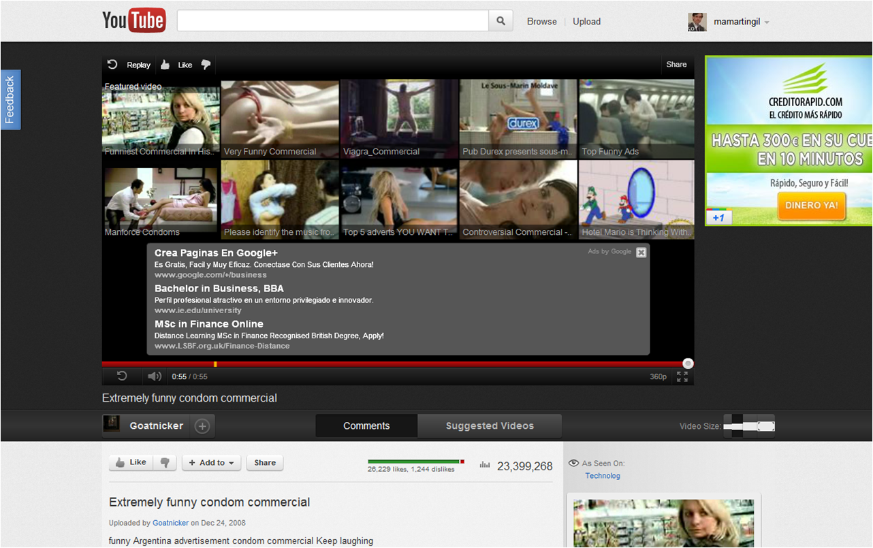
Task: Click the thumbs-down icon in the player
Action: (x=206, y=65)
